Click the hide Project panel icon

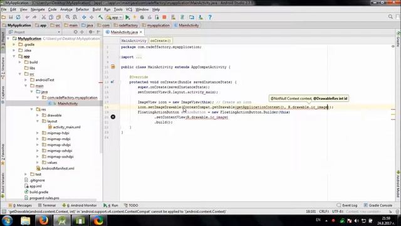(98, 32)
